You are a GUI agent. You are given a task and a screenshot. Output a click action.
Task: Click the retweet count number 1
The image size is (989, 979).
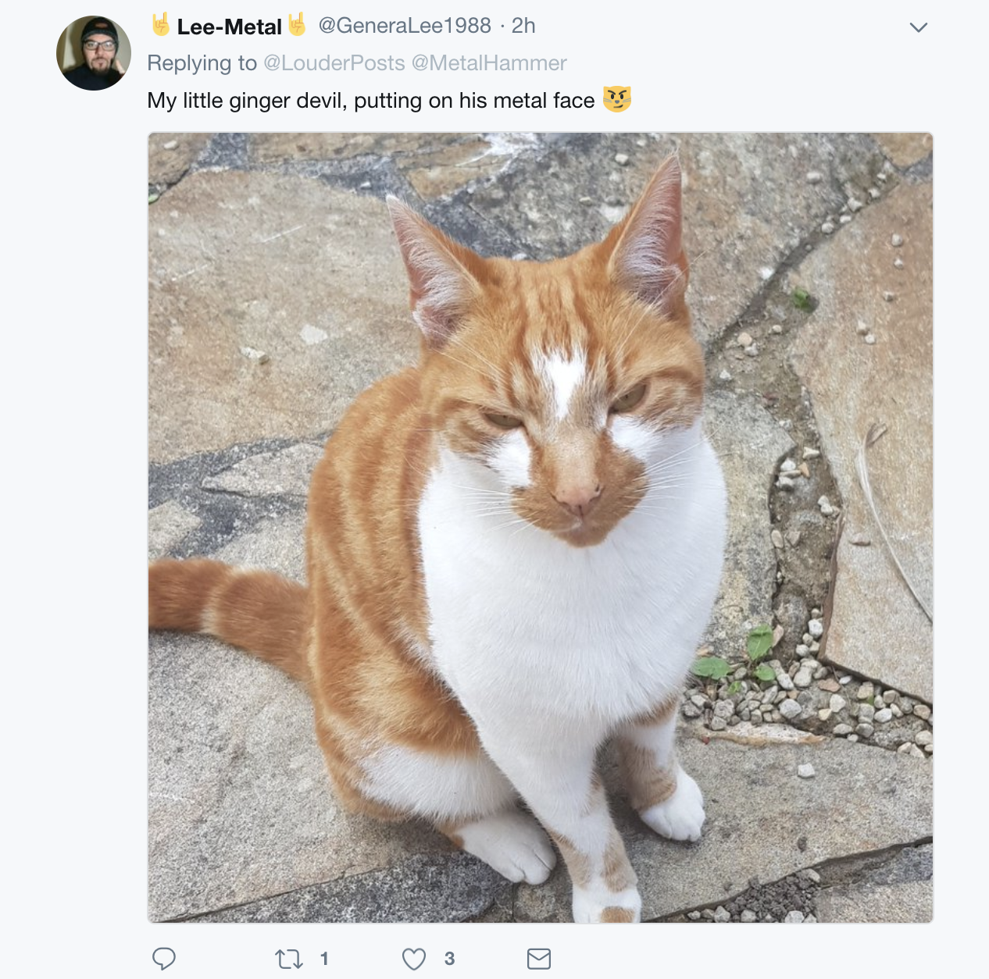(x=324, y=959)
